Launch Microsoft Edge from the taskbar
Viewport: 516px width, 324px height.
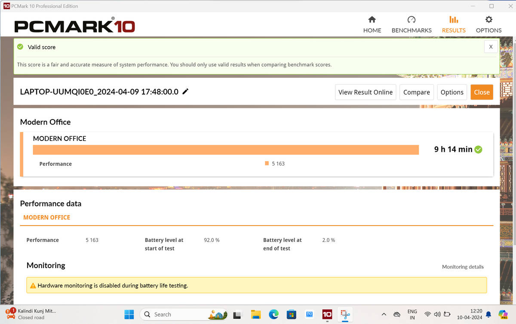273,314
